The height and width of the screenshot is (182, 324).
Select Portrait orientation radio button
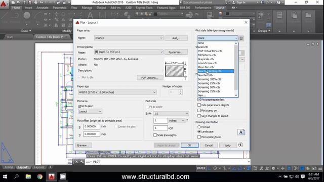[x=199, y=127]
